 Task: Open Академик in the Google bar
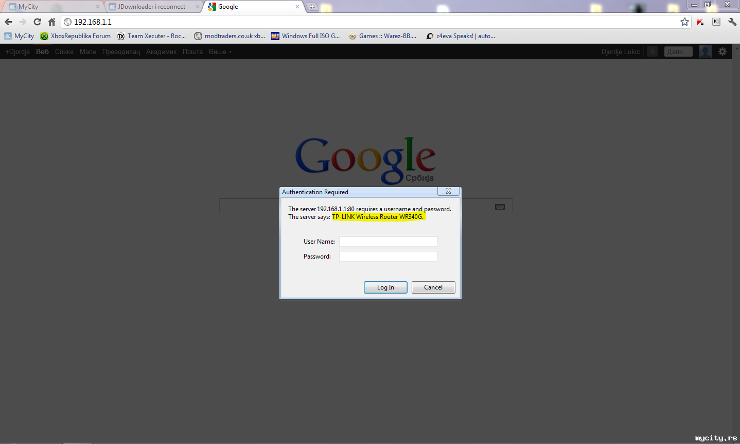[x=161, y=52]
